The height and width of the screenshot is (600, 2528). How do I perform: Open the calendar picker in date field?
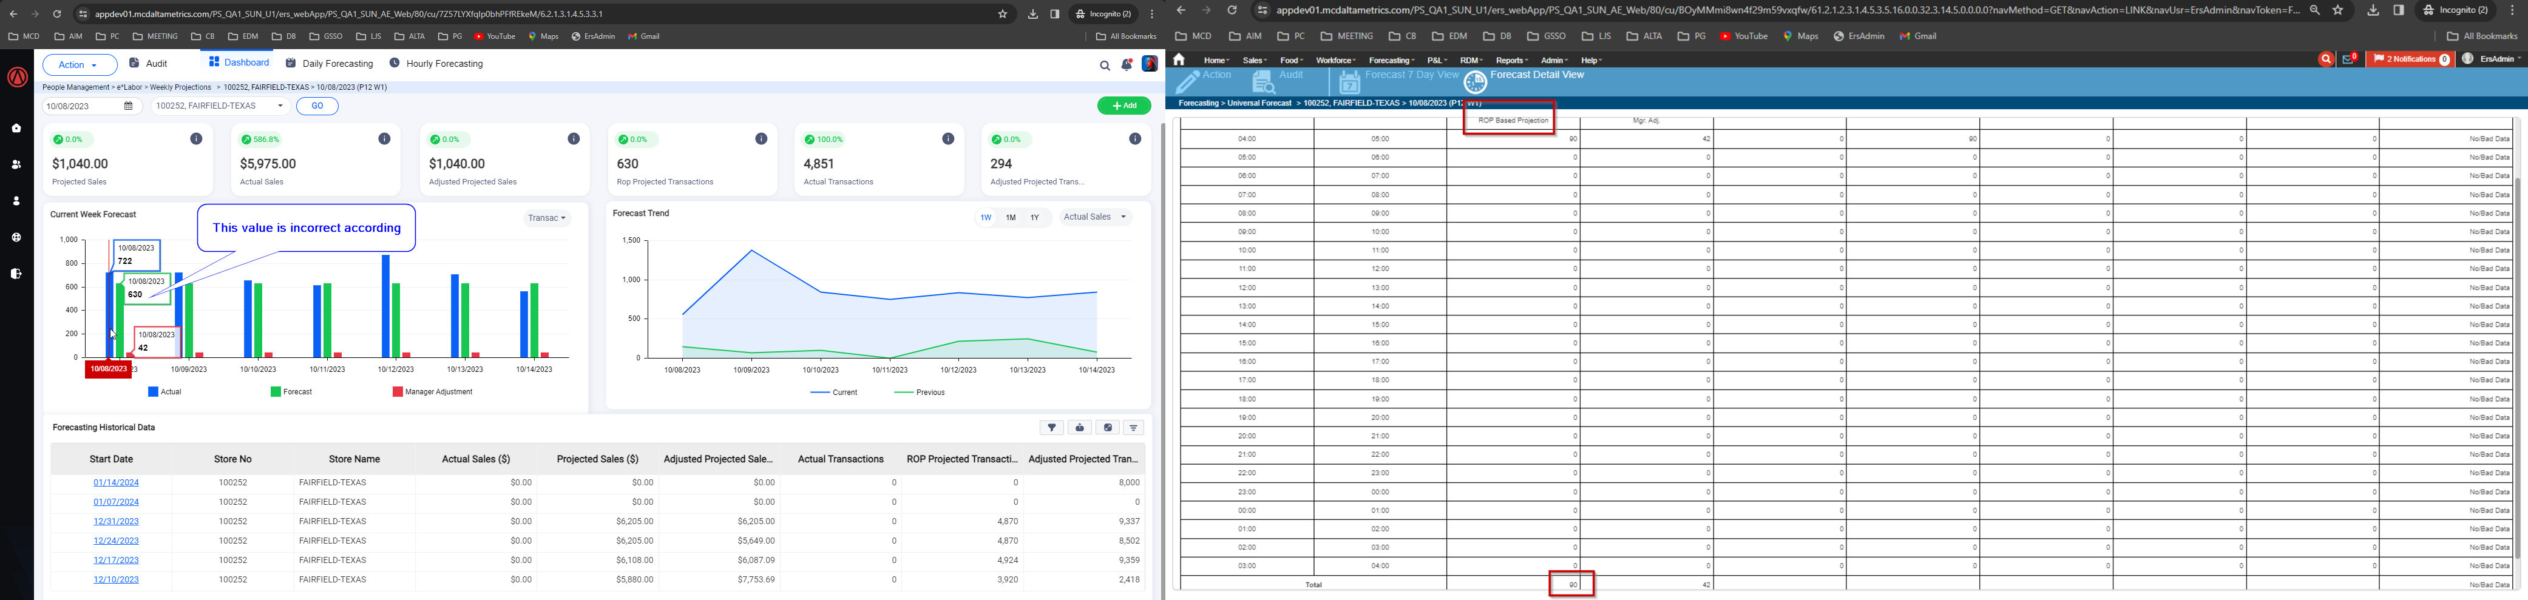[127, 106]
